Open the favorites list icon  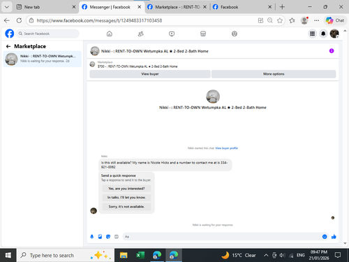292,20
